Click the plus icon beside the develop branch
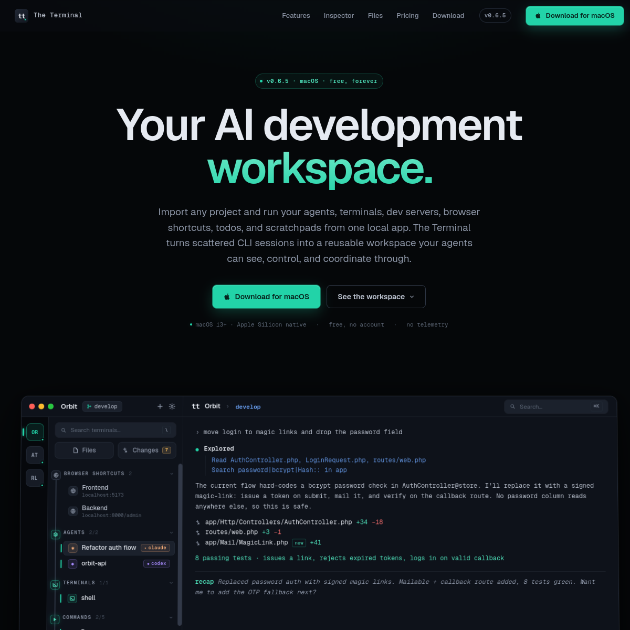The width and height of the screenshot is (630, 630). click(x=160, y=406)
